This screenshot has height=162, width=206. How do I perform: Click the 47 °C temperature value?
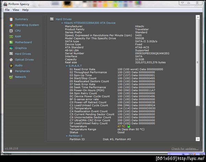121,126
